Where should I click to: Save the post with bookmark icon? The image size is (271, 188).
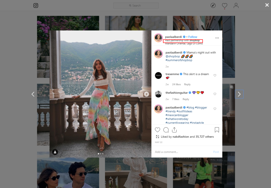217,130
